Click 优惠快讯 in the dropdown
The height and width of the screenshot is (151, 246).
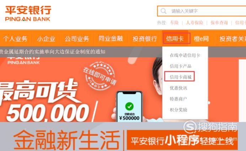point(178,88)
